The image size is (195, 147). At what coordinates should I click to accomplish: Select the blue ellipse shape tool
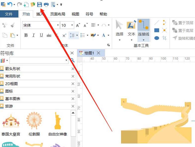coord(157,38)
